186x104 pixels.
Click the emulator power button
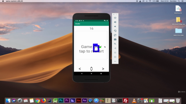[x=115, y=18]
